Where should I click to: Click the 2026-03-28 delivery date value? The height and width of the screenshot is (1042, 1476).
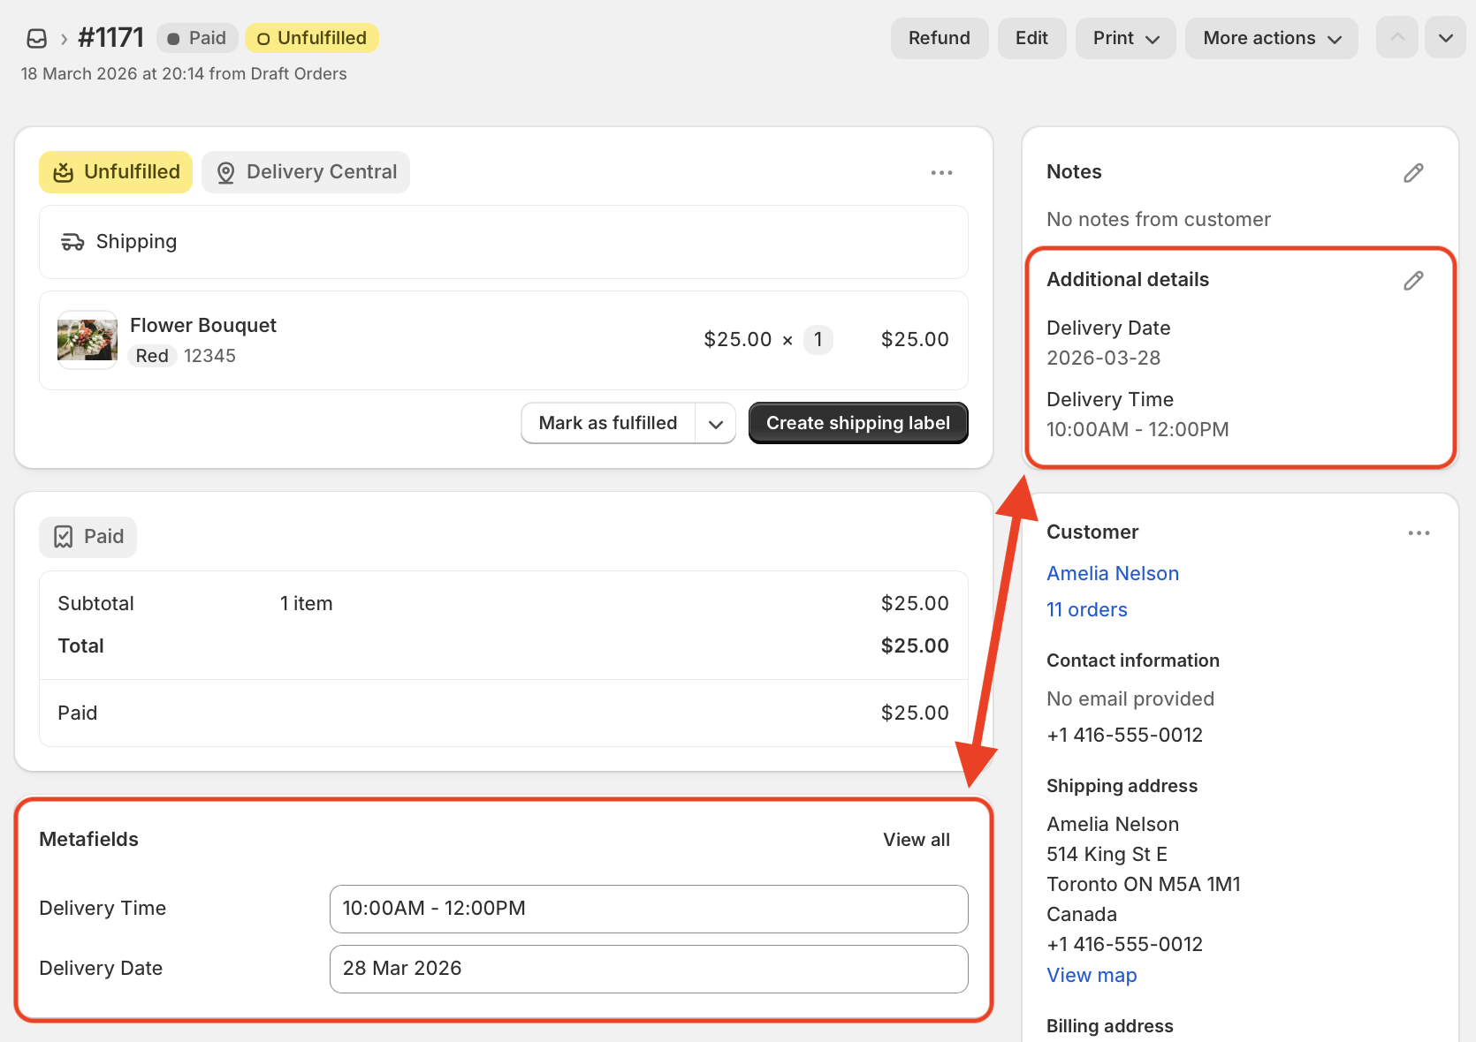point(1104,358)
